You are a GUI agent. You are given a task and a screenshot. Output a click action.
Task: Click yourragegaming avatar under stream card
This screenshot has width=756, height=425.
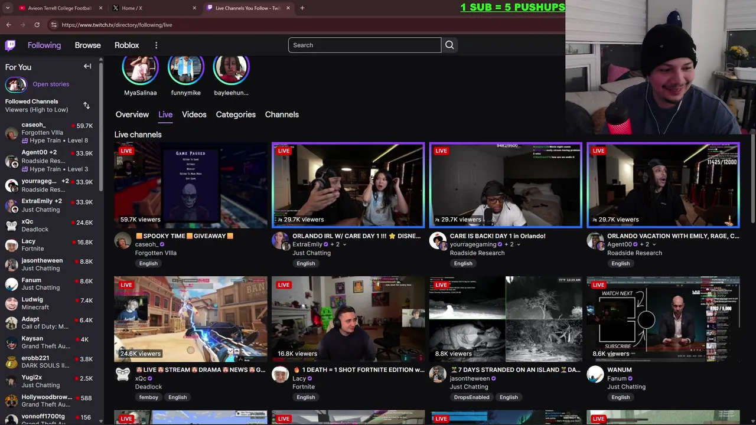coord(438,241)
